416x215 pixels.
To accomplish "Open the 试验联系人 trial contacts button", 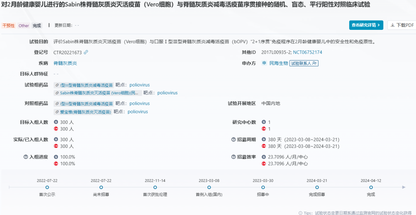I will (x=304, y=63).
